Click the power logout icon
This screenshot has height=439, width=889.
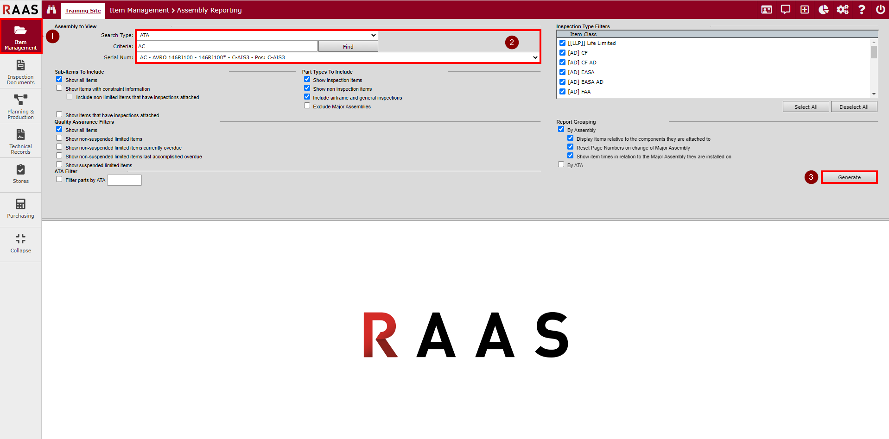[x=880, y=10]
